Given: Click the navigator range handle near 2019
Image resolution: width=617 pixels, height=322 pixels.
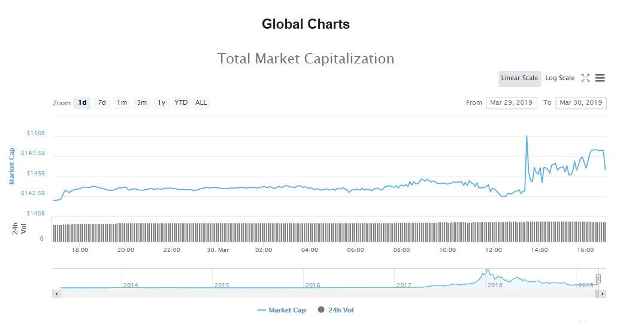Looking at the screenshot, I should 598,279.
